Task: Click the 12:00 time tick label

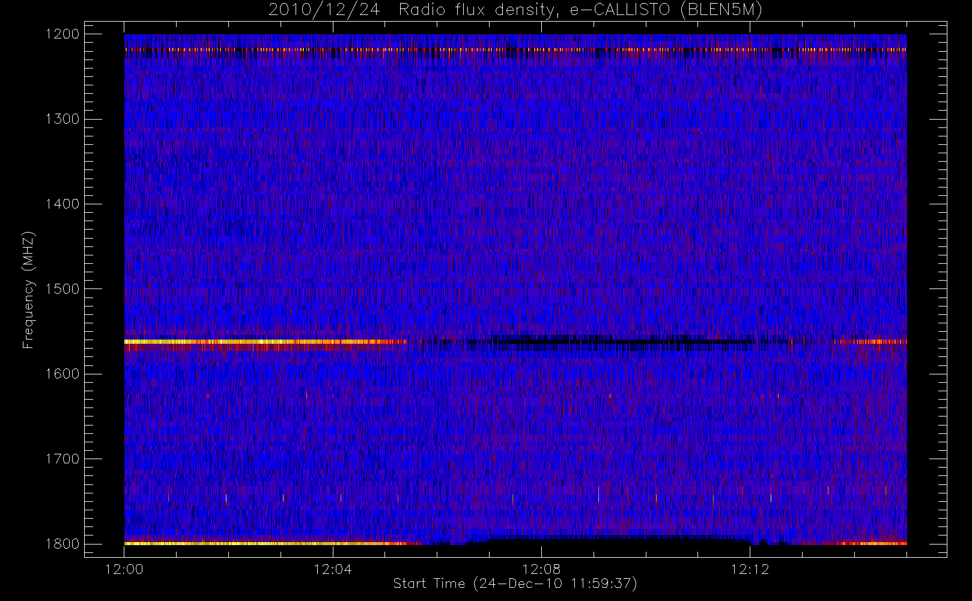Action: pyautogui.click(x=124, y=569)
